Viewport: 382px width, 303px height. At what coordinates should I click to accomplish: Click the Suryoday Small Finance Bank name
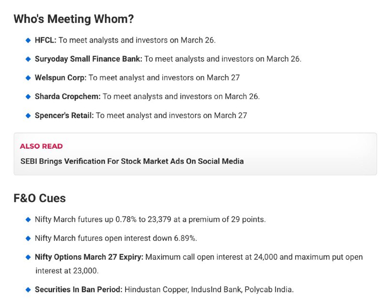click(88, 59)
